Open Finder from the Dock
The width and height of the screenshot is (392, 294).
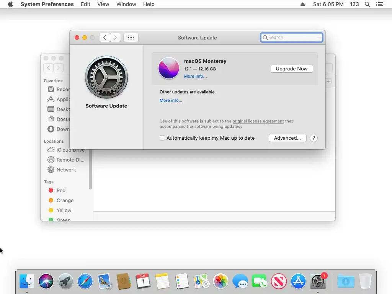27,281
